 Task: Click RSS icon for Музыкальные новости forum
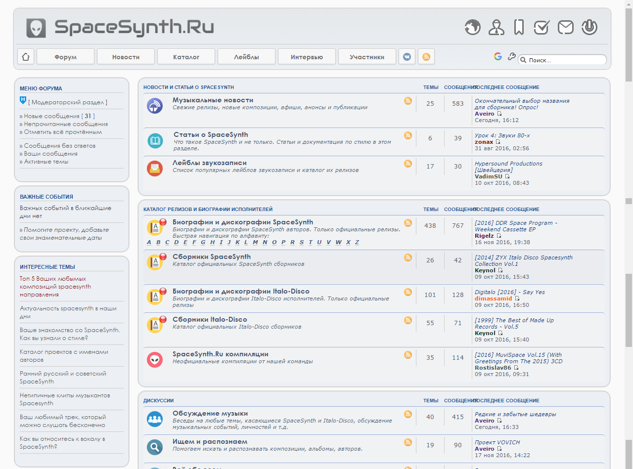pyautogui.click(x=408, y=101)
